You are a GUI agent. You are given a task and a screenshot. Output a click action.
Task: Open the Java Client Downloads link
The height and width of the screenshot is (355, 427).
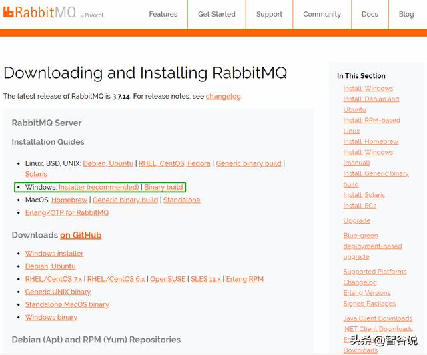[x=378, y=318]
